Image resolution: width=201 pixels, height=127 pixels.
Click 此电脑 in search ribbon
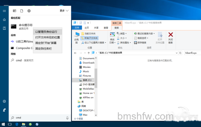(x=77, y=38)
